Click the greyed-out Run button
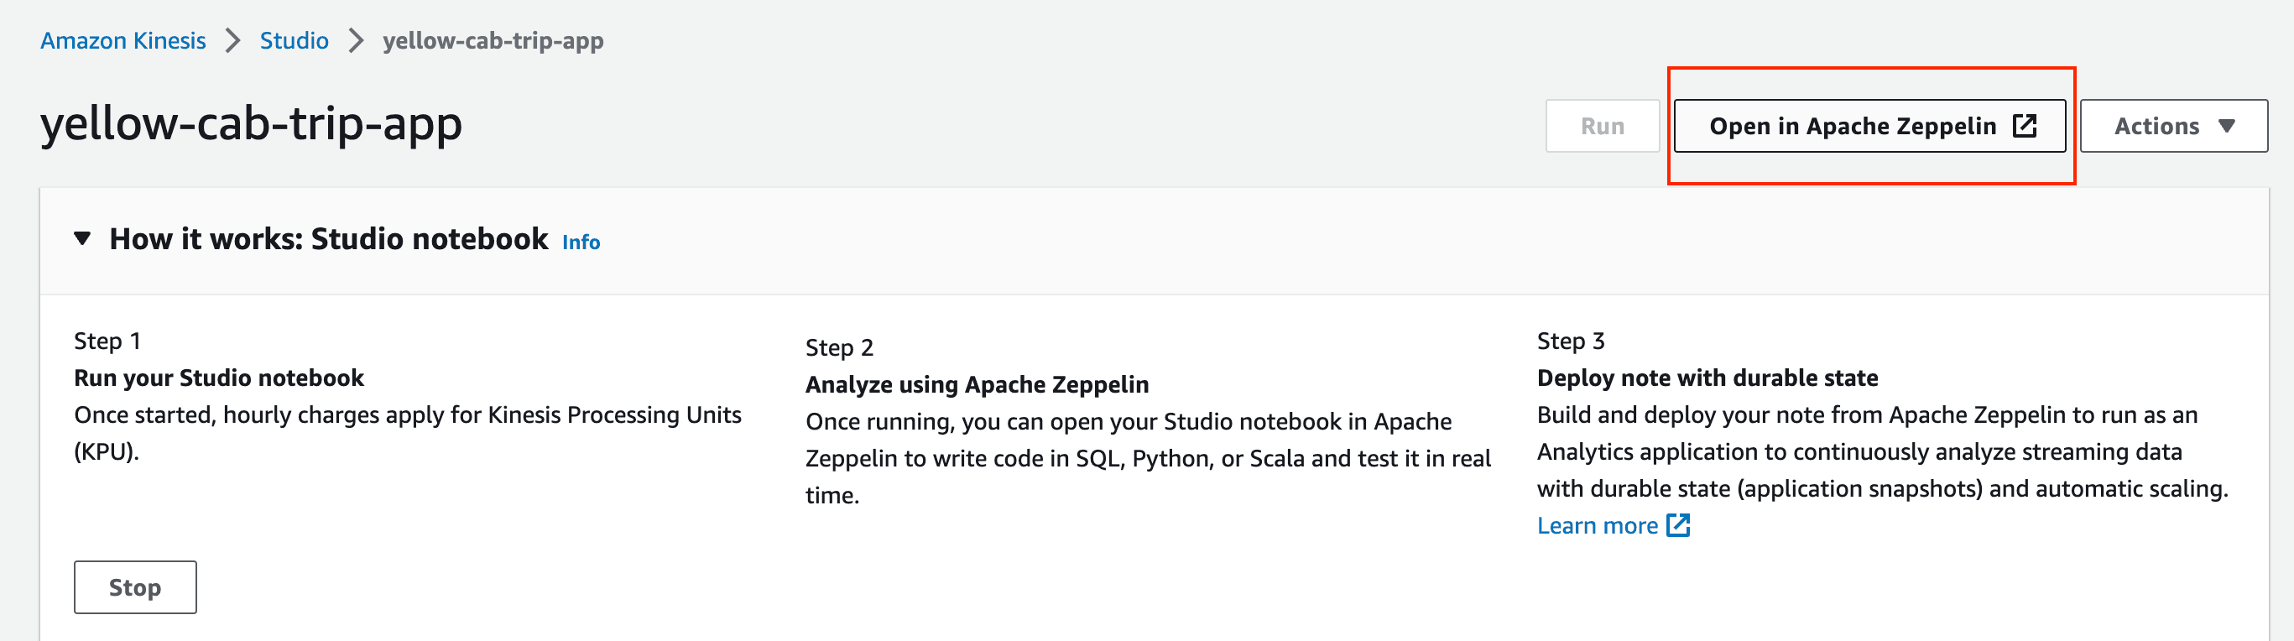2294x641 pixels. 1602,127
